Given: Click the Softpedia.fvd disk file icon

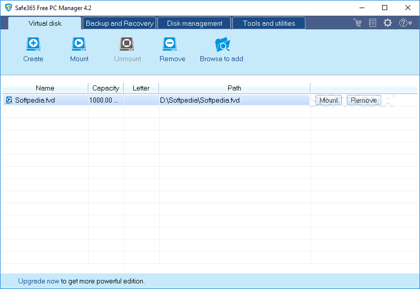Looking at the screenshot, I should point(9,100).
